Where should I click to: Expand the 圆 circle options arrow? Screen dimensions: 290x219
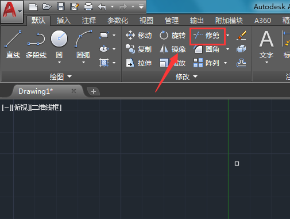coord(59,63)
